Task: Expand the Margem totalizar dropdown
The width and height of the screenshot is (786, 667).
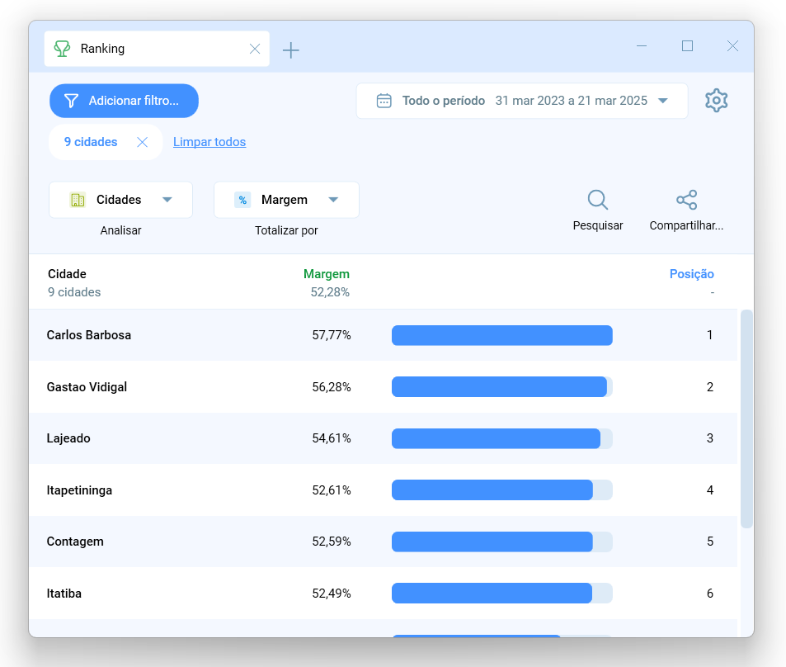Action: (286, 200)
